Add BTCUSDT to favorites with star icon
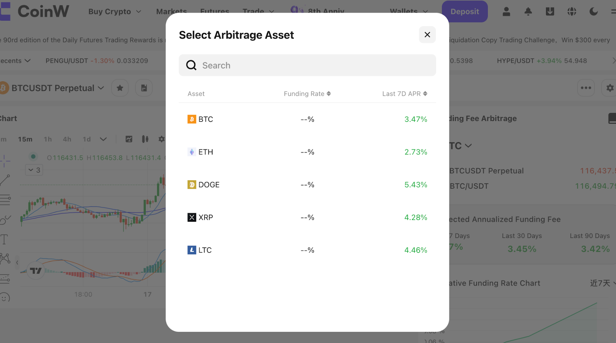Image resolution: width=616 pixels, height=343 pixels. tap(120, 88)
